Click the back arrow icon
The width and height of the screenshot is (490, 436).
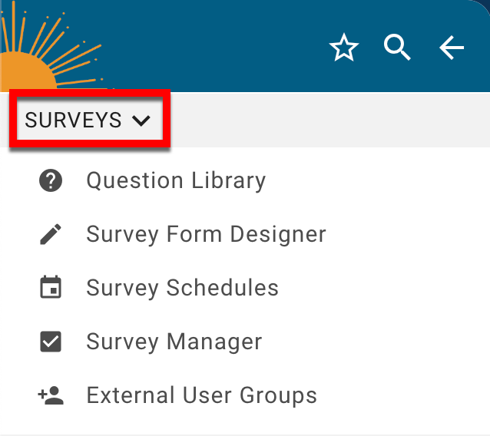click(452, 48)
